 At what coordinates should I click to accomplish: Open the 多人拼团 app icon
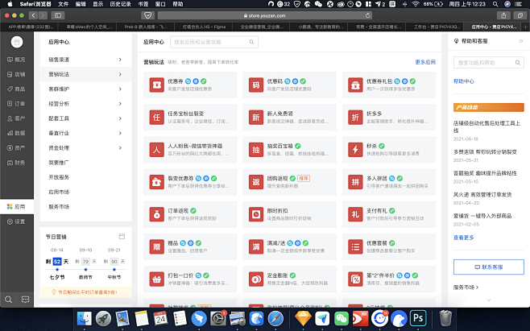pyautogui.click(x=355, y=182)
